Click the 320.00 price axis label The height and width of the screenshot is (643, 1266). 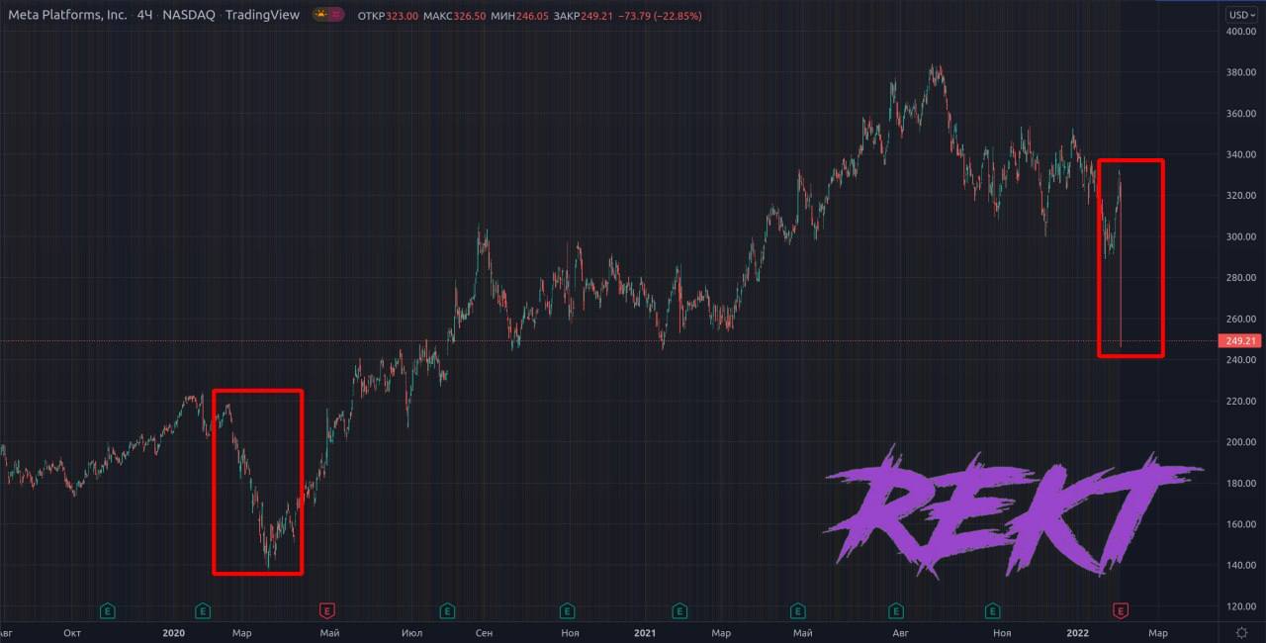[x=1241, y=196]
